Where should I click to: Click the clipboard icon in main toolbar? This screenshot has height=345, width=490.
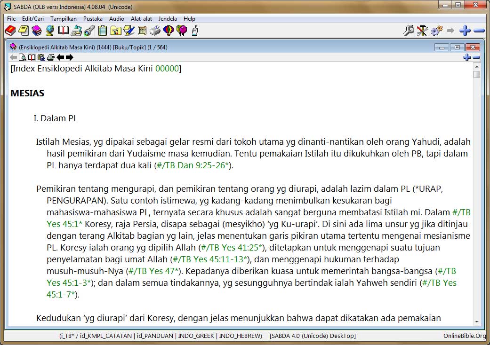[x=103, y=31]
